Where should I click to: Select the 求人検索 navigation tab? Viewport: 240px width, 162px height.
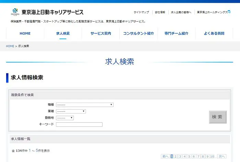63,33
